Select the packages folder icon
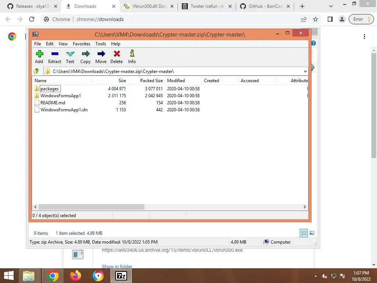This screenshot has height=283, width=377. point(36,88)
